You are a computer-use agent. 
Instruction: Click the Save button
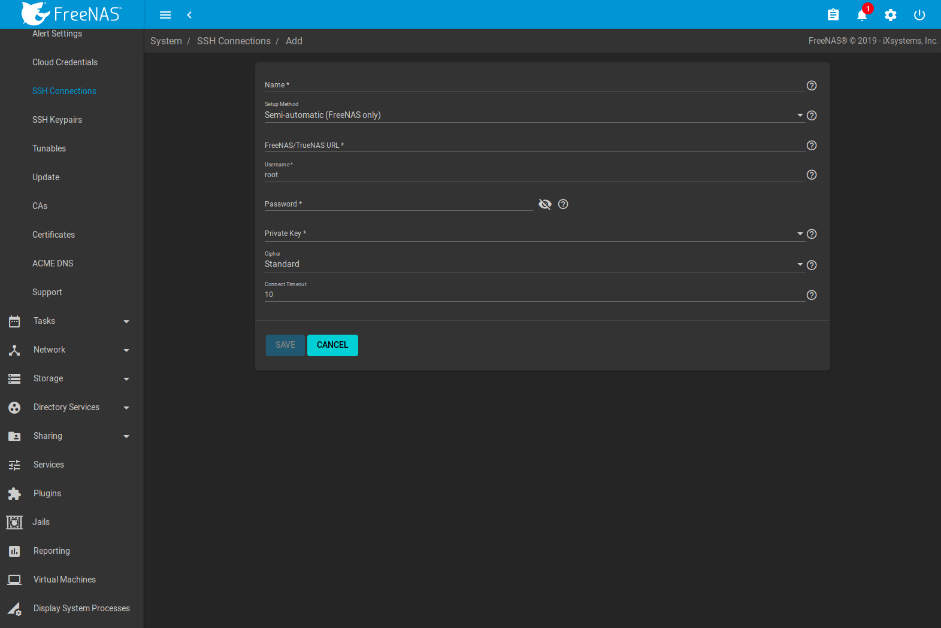(285, 345)
